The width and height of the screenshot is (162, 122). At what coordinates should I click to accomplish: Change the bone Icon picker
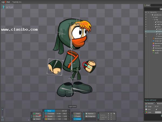(x=157, y=109)
